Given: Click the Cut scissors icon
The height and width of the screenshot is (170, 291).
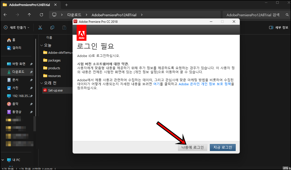Looking at the screenshot, I should pyautogui.click(x=40, y=27).
